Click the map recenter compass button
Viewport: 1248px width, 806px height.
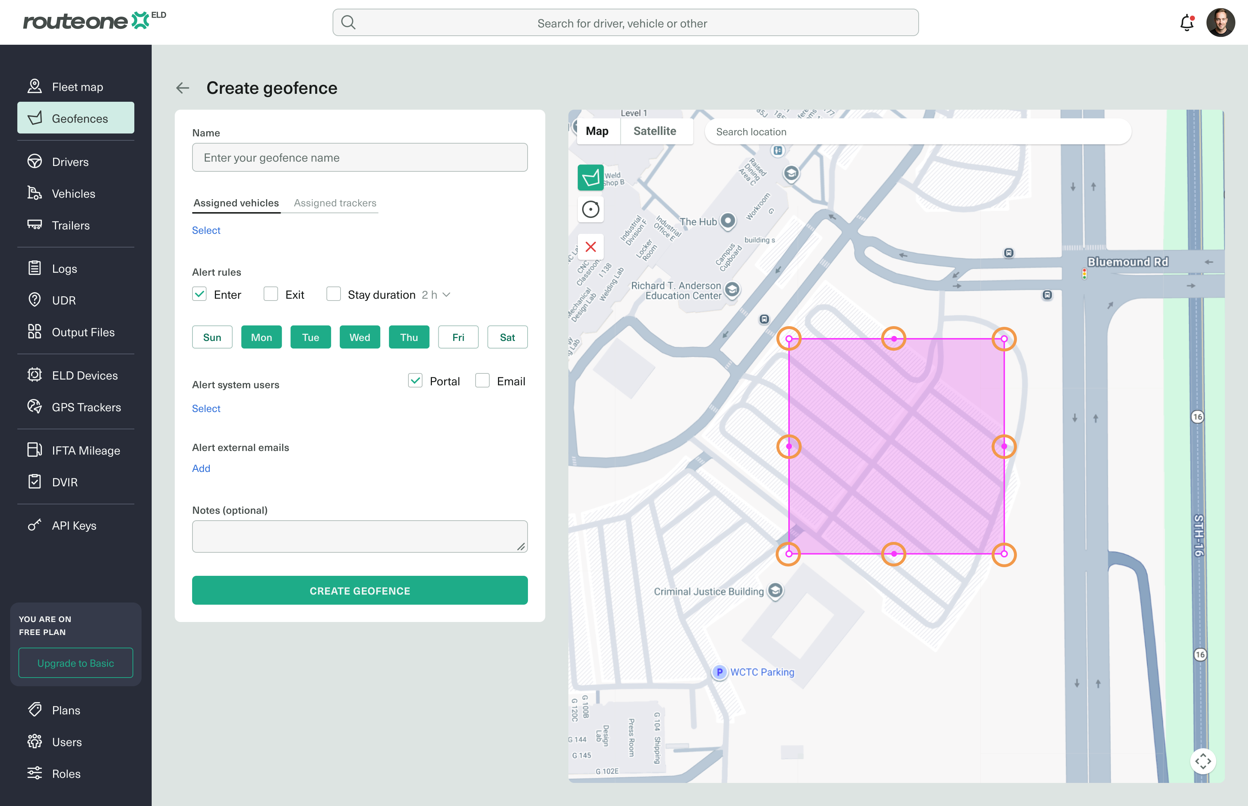1203,761
